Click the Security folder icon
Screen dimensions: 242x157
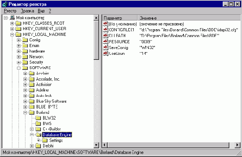tap(25, 62)
